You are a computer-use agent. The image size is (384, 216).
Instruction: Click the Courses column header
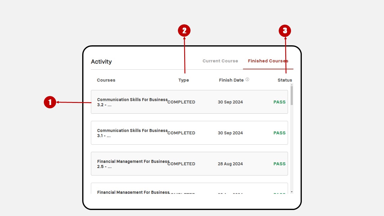tap(106, 80)
